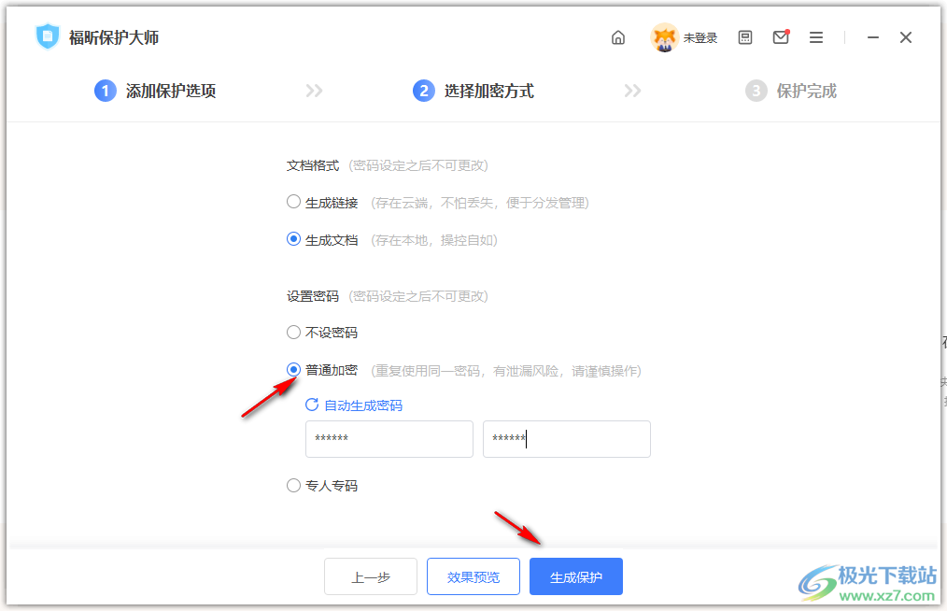Select step 2 选择加密方式

click(x=473, y=92)
